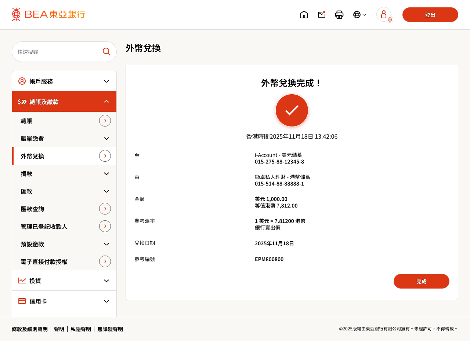Viewport: 470px width, 341px height.
Task: Click the 信用卡 credit card icon
Action: coord(22,301)
